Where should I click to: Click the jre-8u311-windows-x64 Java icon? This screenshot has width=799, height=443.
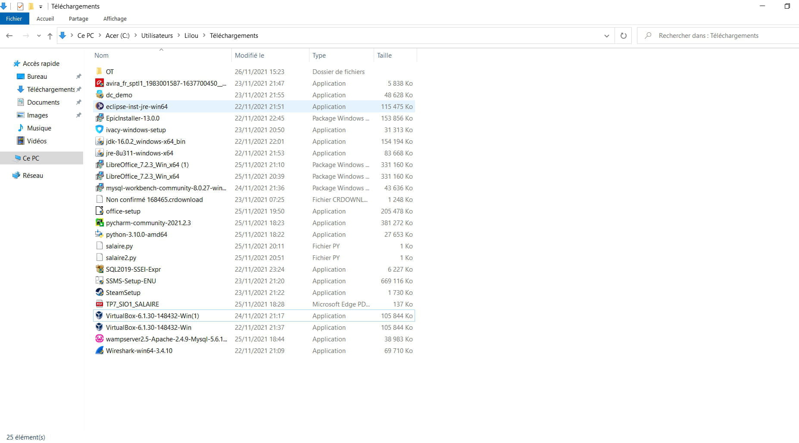click(100, 153)
